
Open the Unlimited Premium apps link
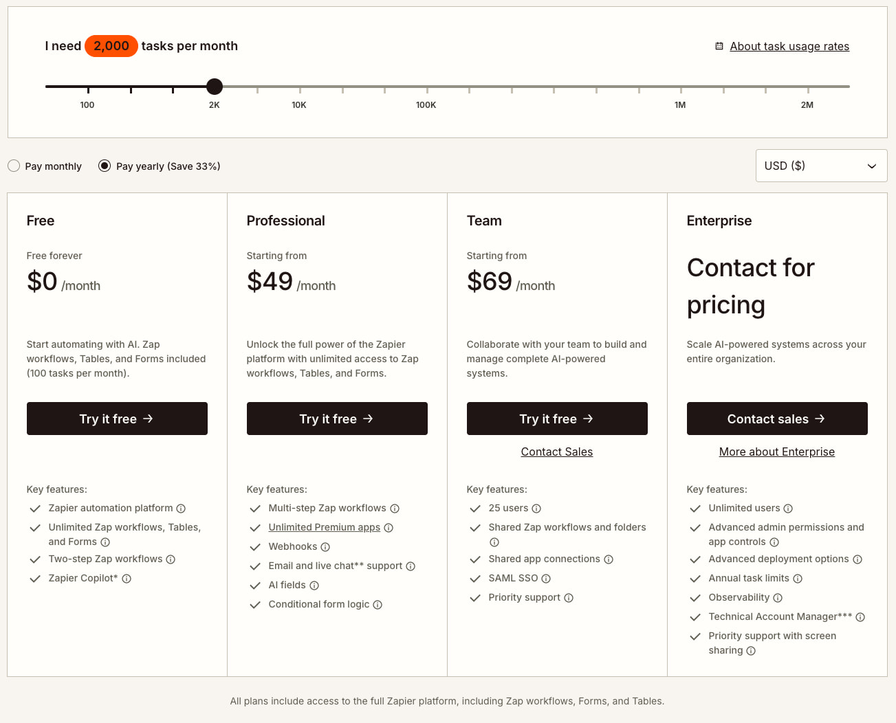pyautogui.click(x=325, y=528)
